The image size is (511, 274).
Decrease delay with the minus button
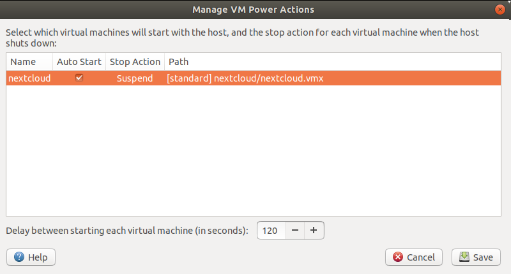pos(295,230)
